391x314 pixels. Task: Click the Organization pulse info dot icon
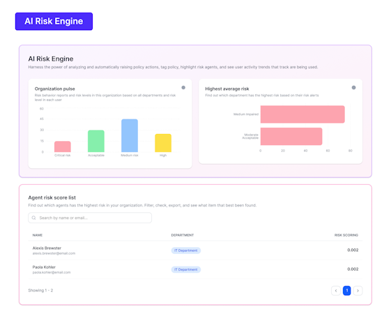coord(183,88)
